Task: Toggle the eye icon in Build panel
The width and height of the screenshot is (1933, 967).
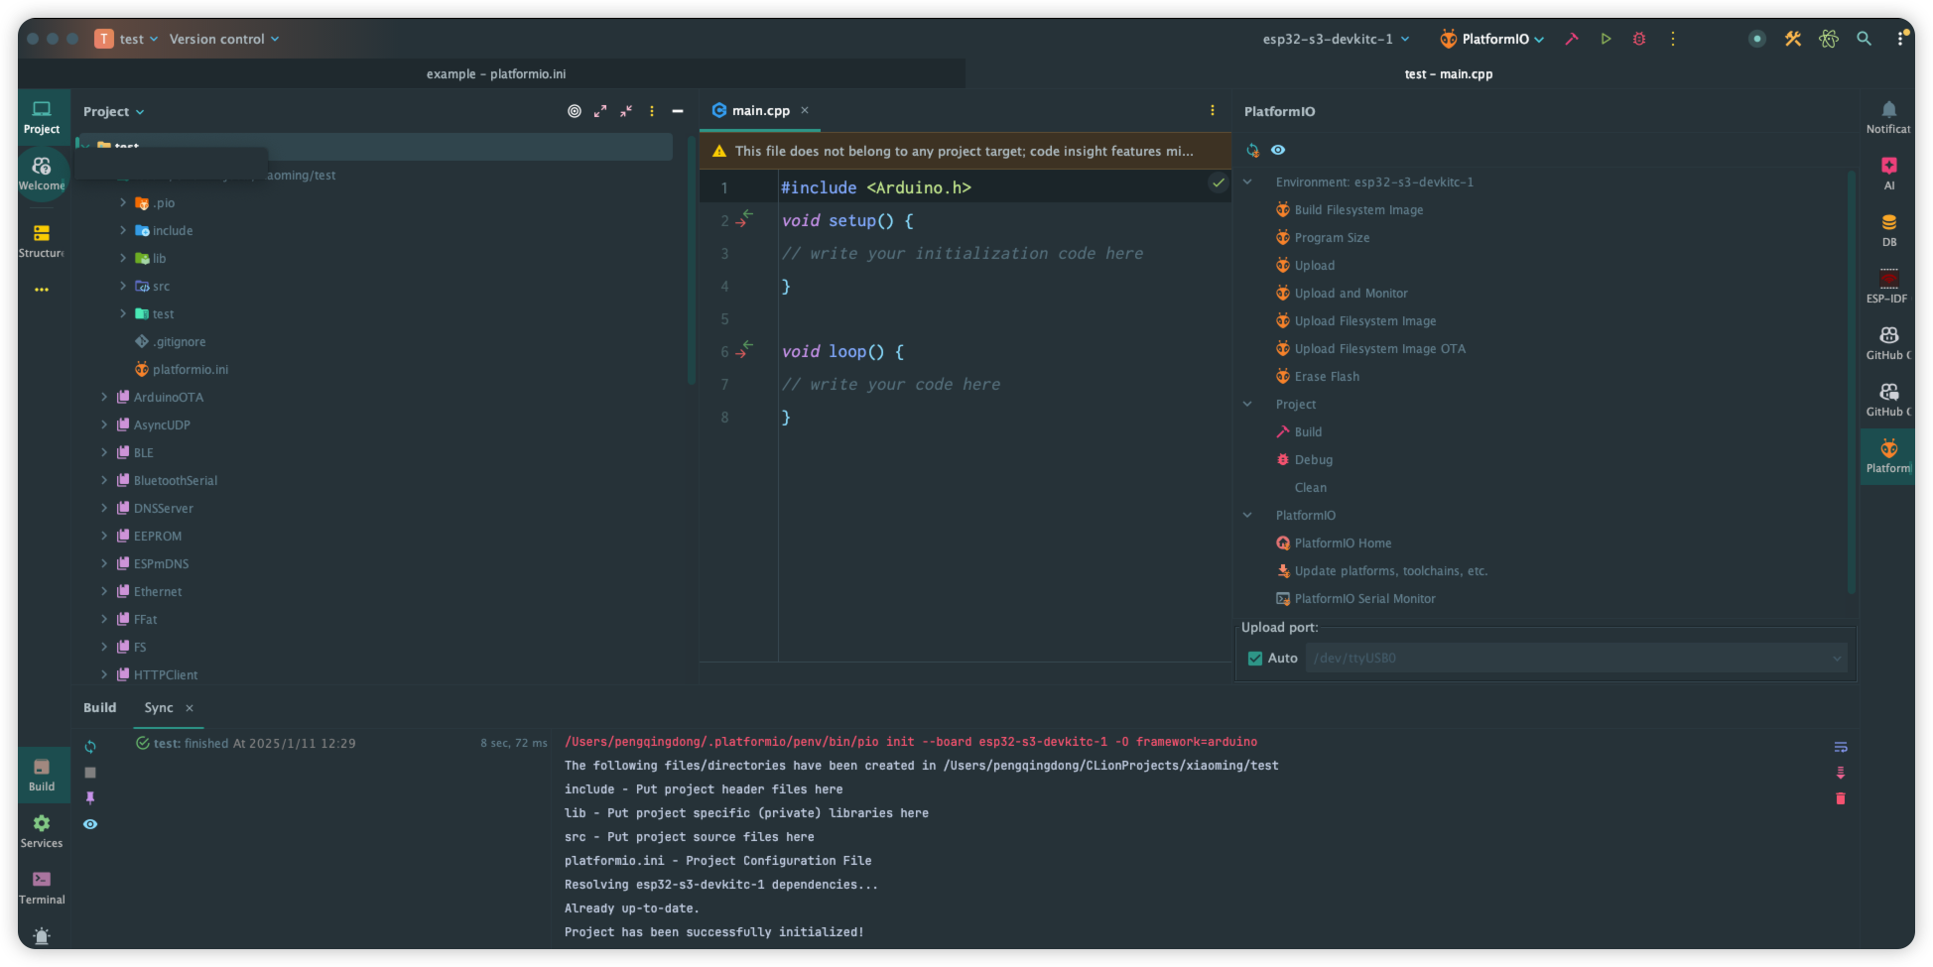Action: point(90,824)
